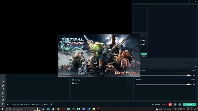Click the green Go Live button
Screen dimensions: 198x111
[x=190, y=104]
